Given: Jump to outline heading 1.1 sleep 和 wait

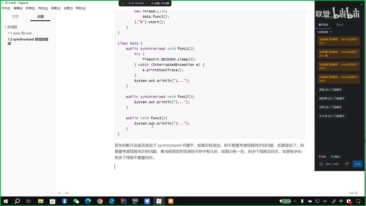Looking at the screenshot, I should click(x=20, y=33).
